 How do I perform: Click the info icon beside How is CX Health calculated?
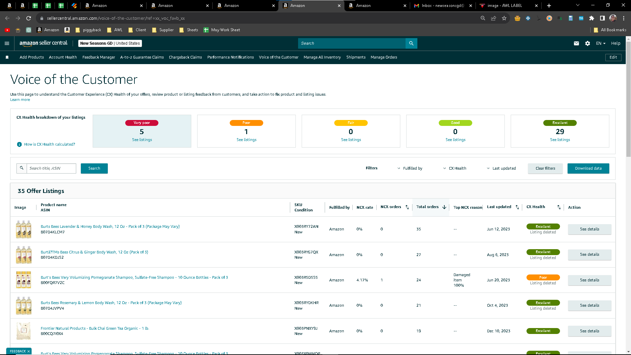[x=19, y=144]
